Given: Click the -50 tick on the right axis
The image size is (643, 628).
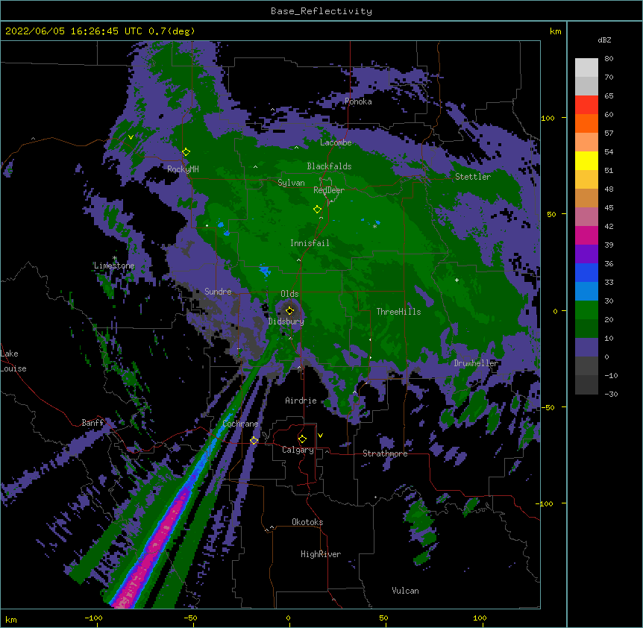Looking at the screenshot, I should 548,407.
